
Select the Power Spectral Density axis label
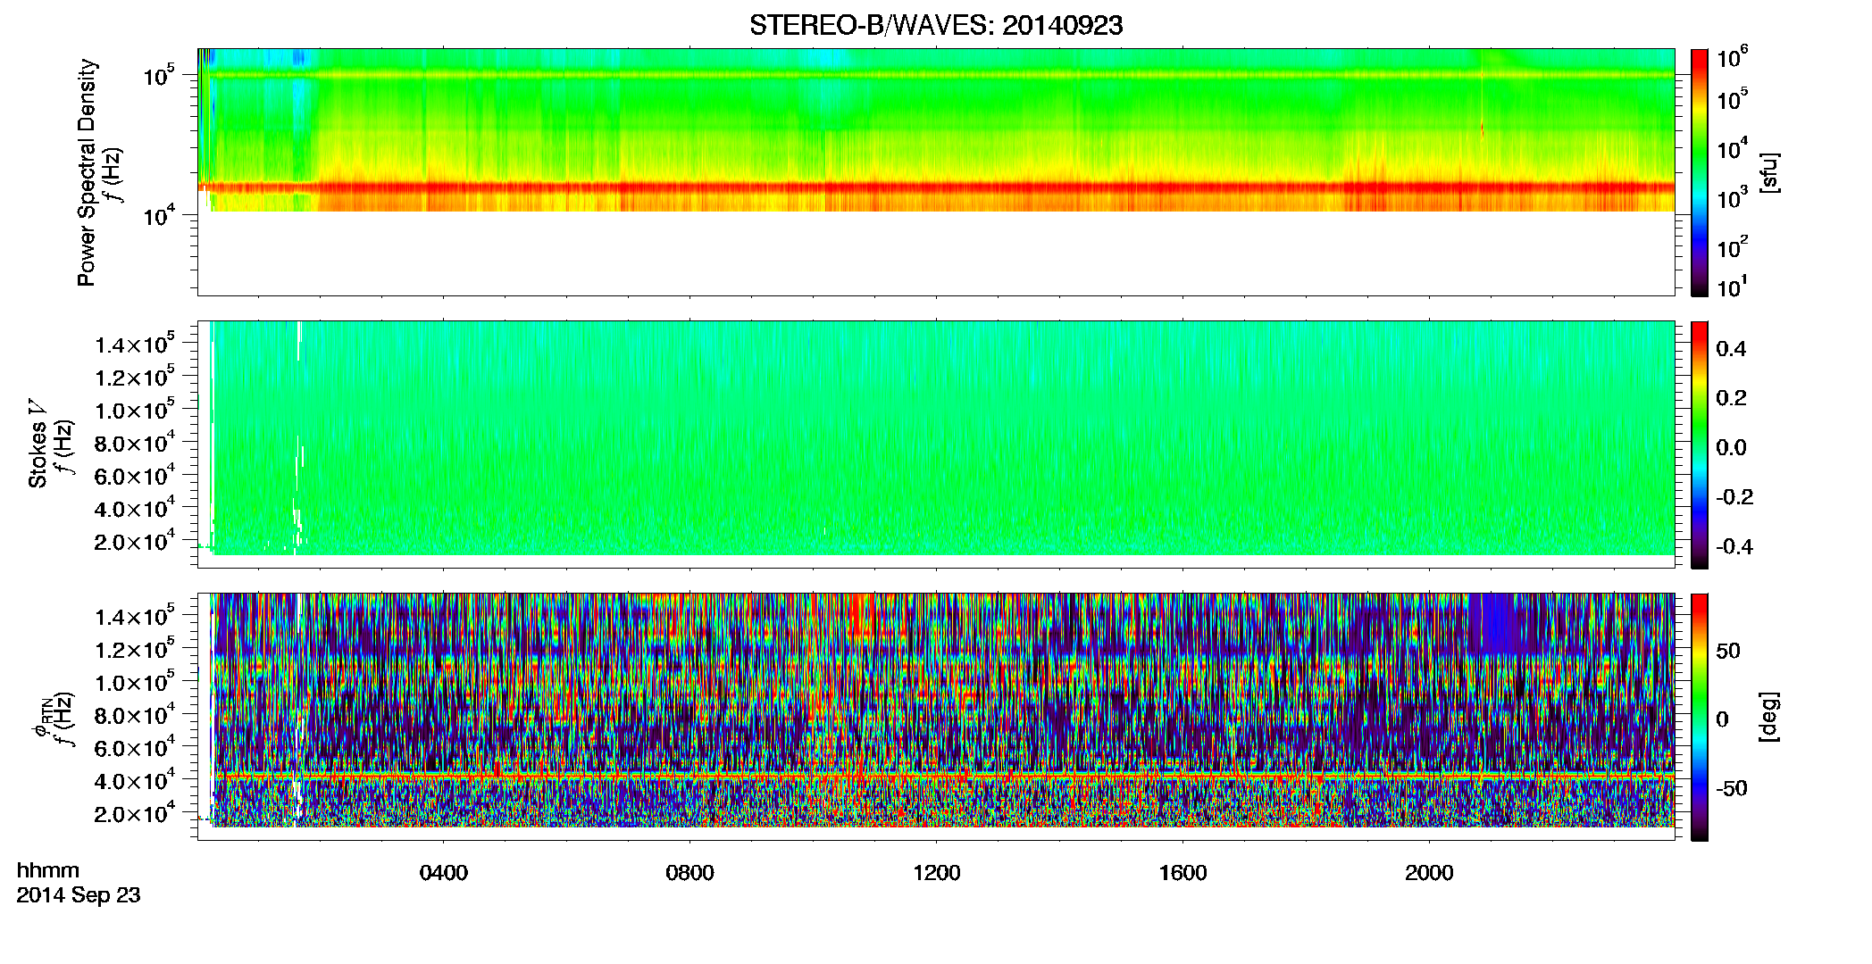87,172
